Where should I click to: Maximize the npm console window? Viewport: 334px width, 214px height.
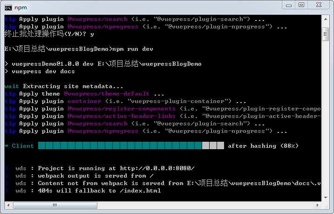pos(301,5)
